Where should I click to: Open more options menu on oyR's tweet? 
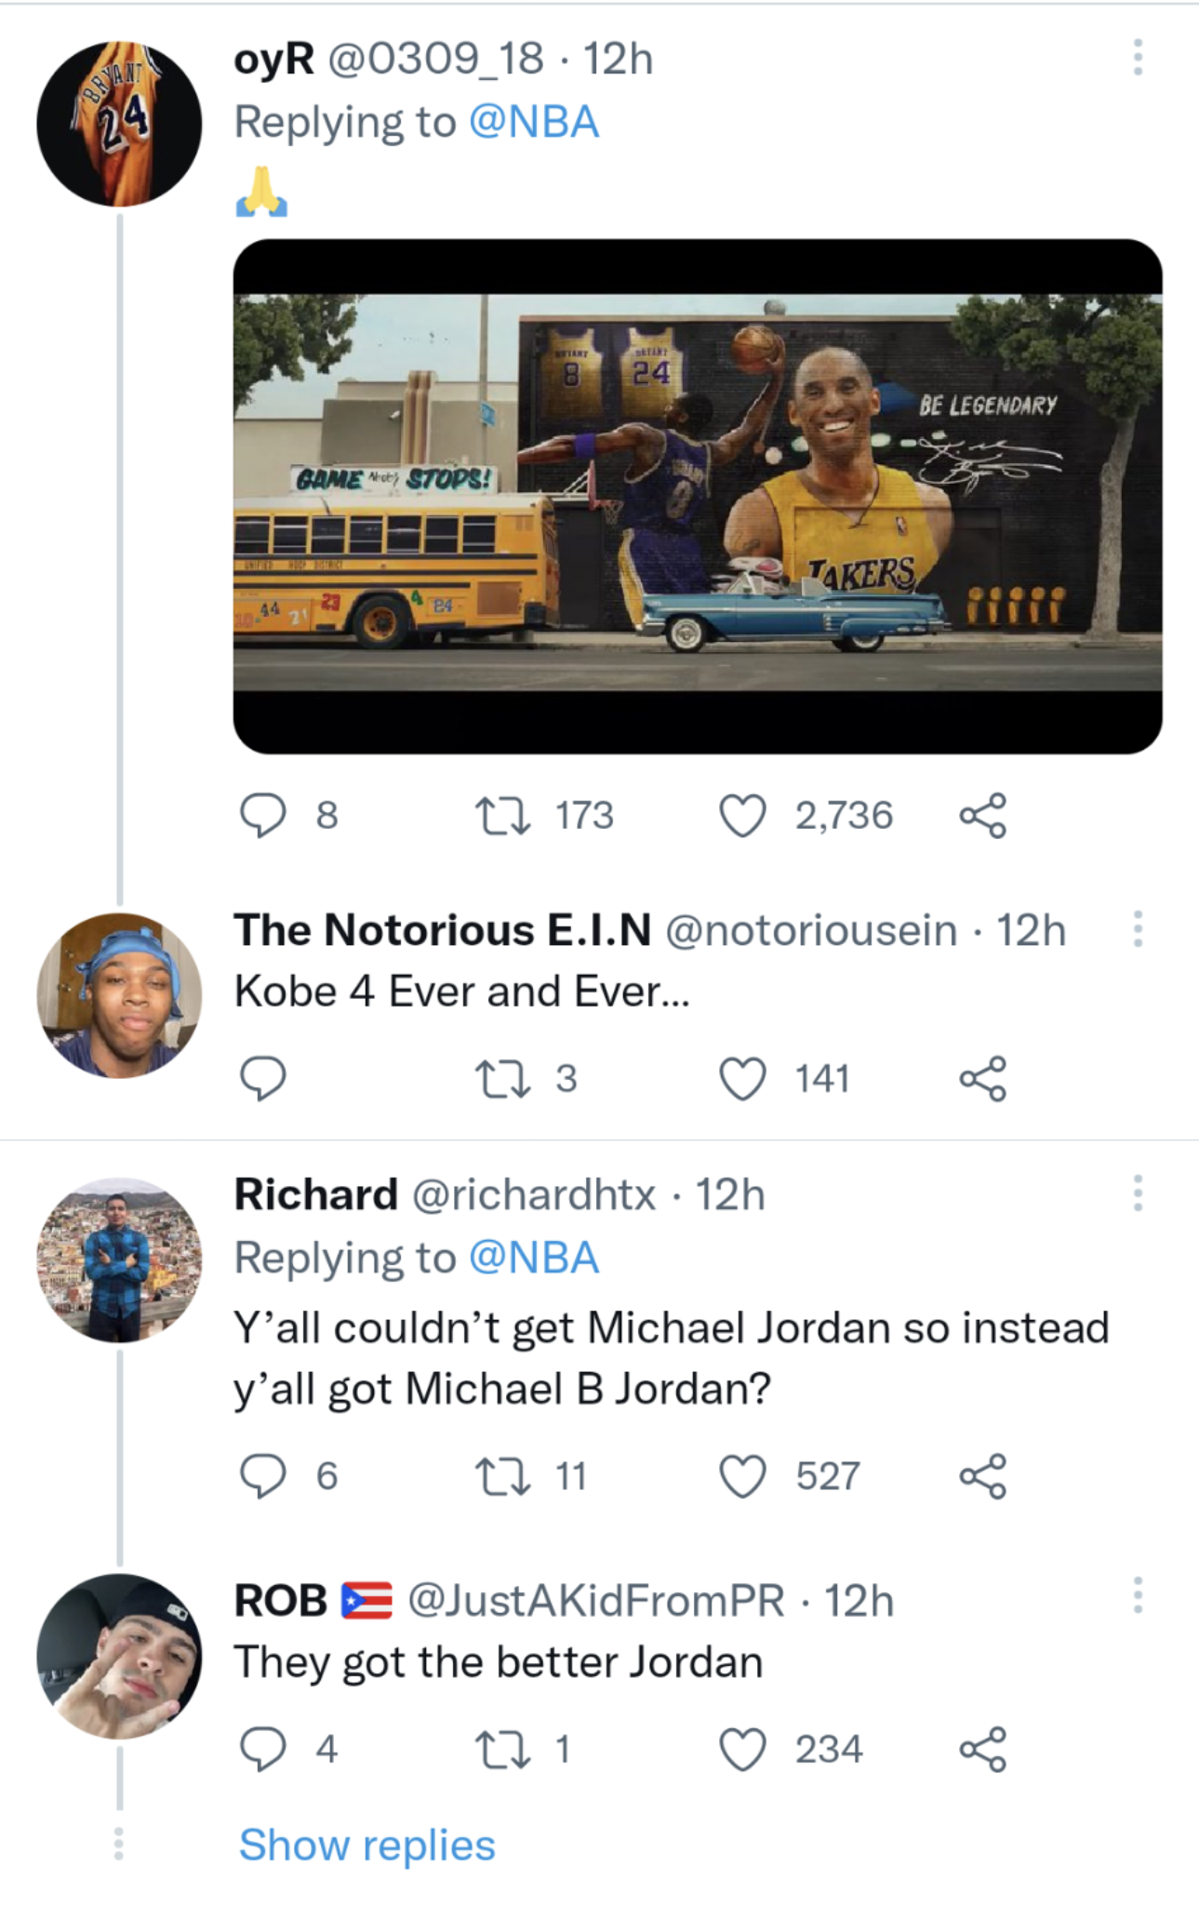[x=1137, y=58]
